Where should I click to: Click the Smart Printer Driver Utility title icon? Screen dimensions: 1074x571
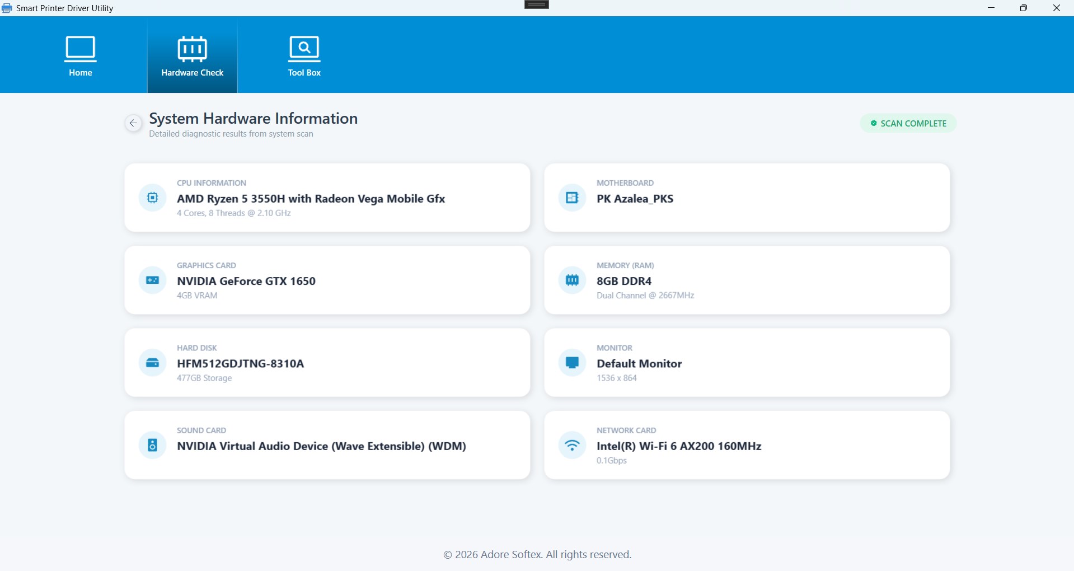pyautogui.click(x=7, y=8)
